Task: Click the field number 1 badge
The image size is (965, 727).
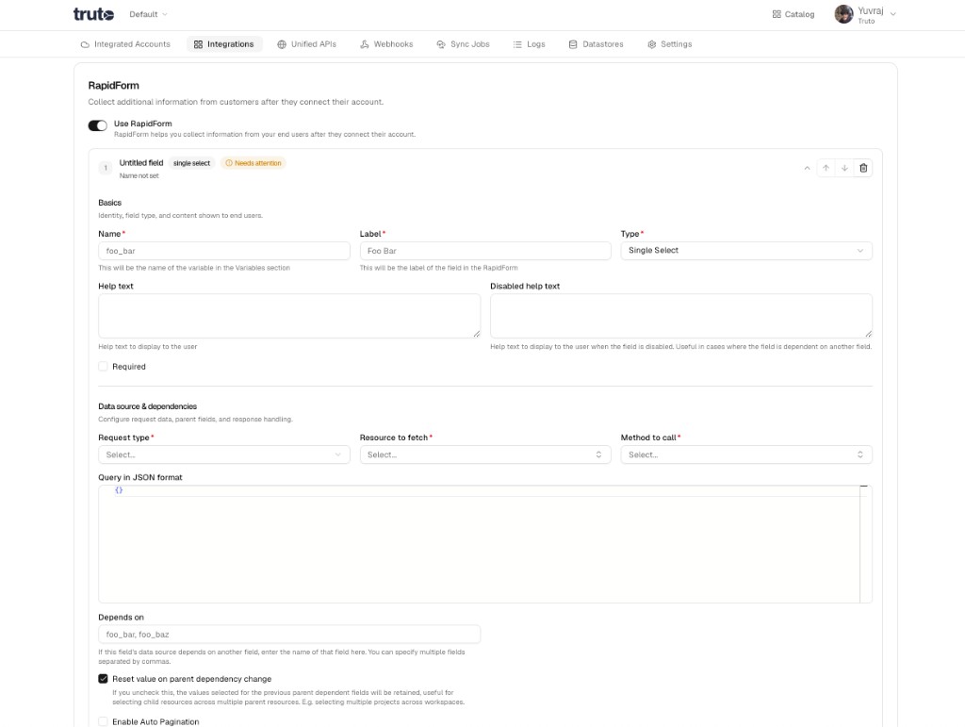Action: [106, 168]
